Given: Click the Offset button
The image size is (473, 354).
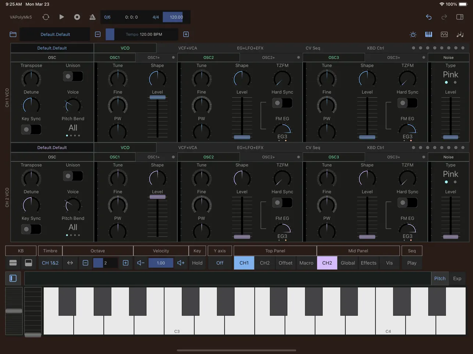Looking at the screenshot, I should coord(285,263).
